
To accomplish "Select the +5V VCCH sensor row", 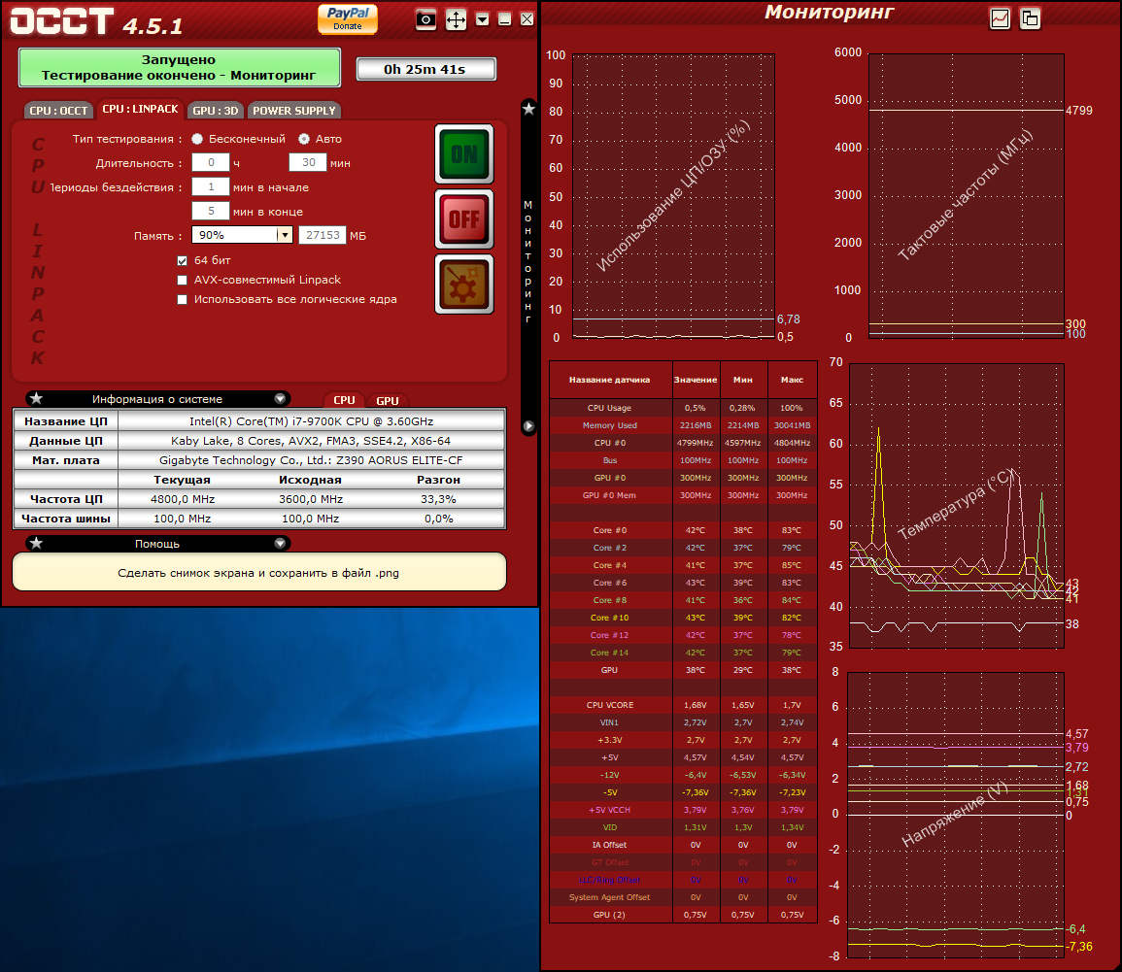I will 683,810.
